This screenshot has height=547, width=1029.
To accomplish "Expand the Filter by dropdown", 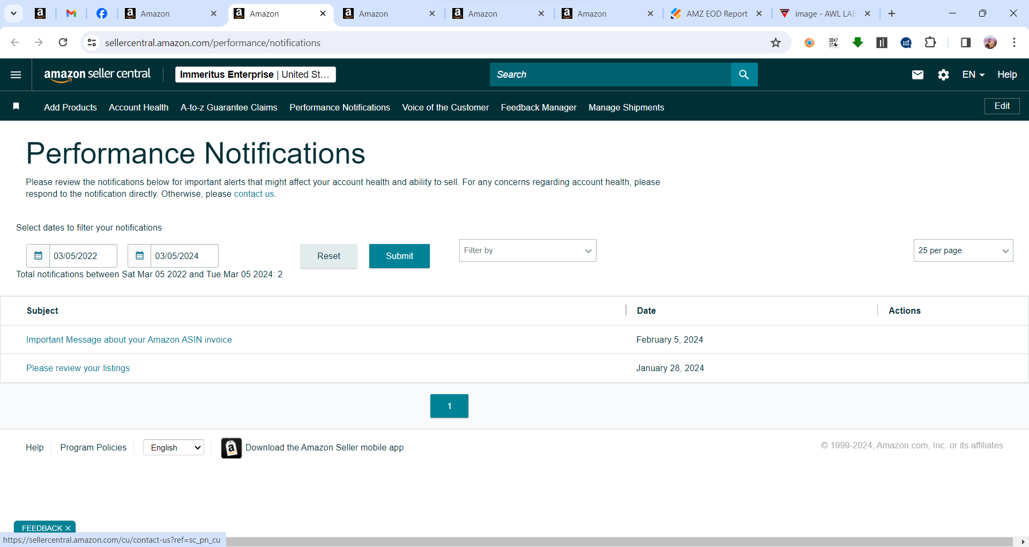I will pos(527,250).
